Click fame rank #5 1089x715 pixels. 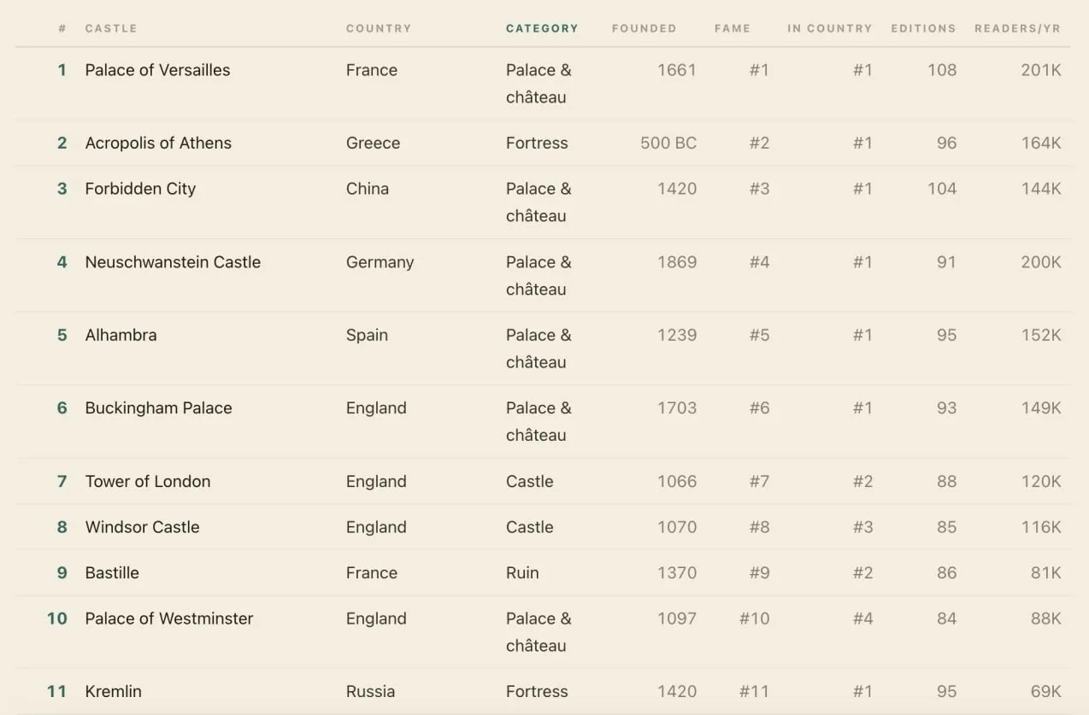click(759, 335)
